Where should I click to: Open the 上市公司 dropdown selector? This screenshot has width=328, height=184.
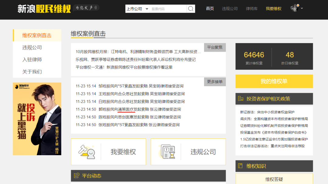tap(137, 9)
